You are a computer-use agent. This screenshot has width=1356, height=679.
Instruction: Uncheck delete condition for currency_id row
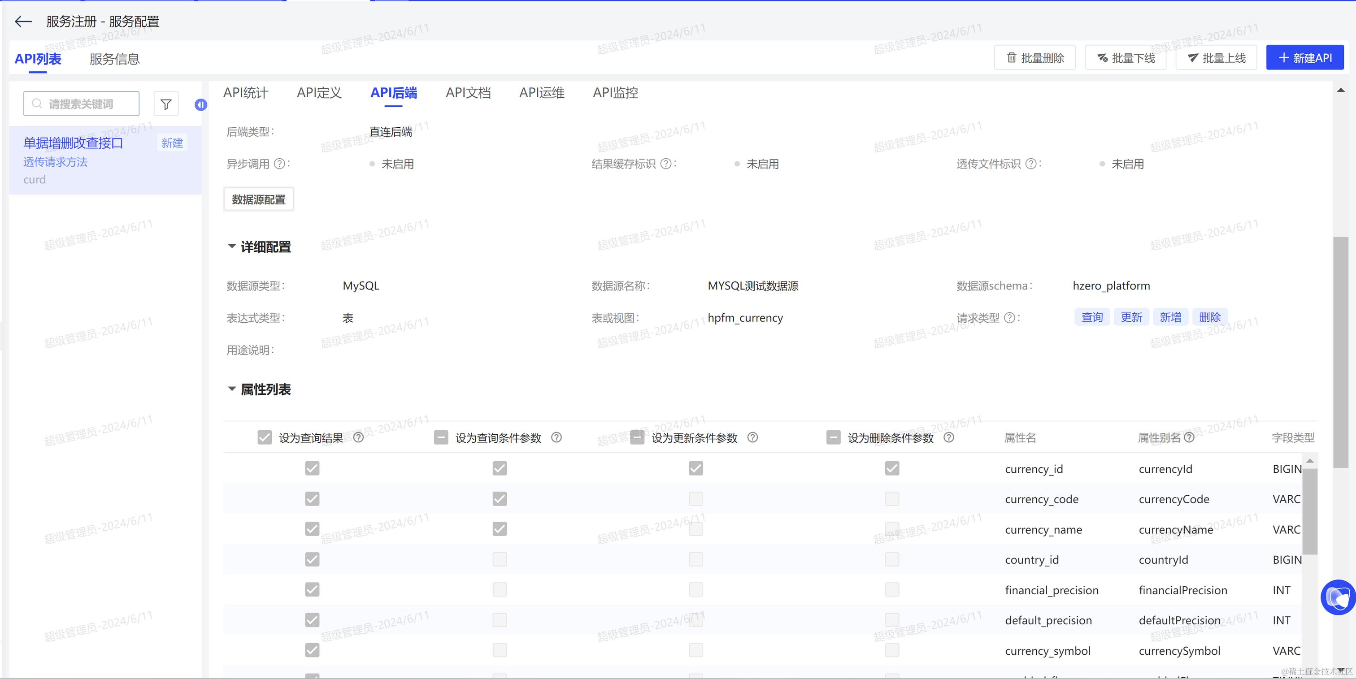click(892, 468)
